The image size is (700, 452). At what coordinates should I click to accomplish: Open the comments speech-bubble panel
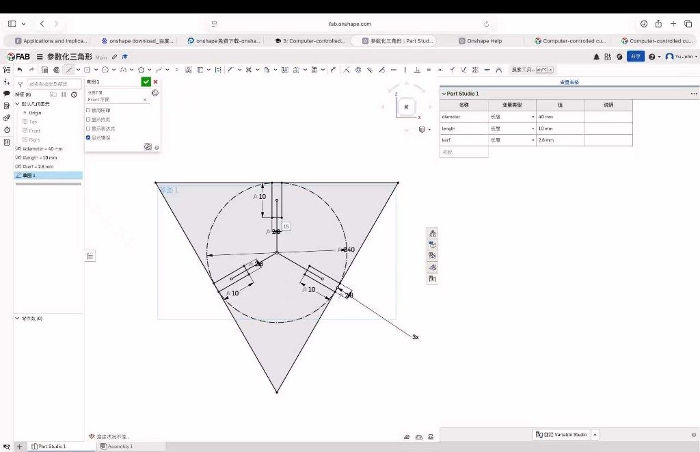point(6,94)
